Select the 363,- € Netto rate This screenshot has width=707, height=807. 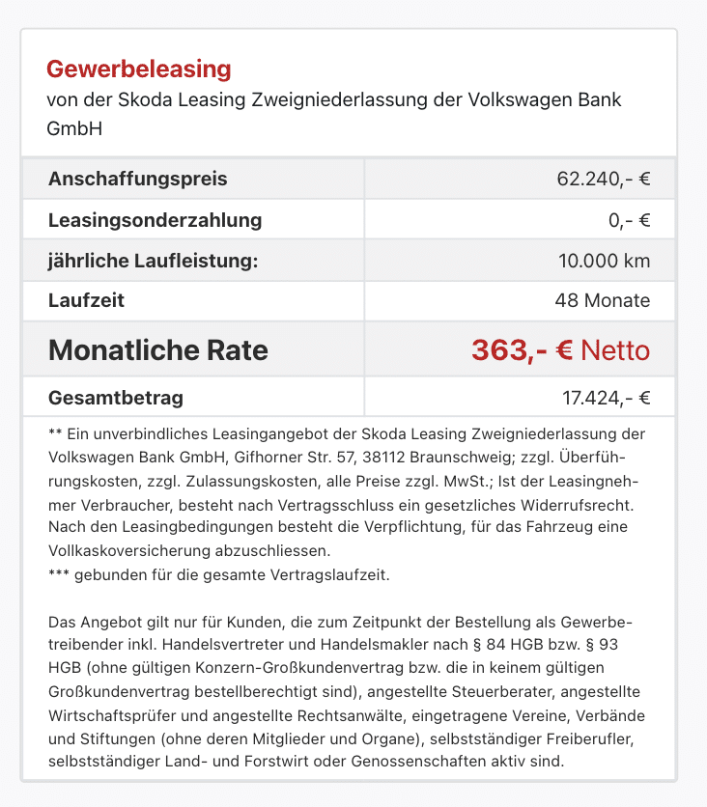[561, 350]
